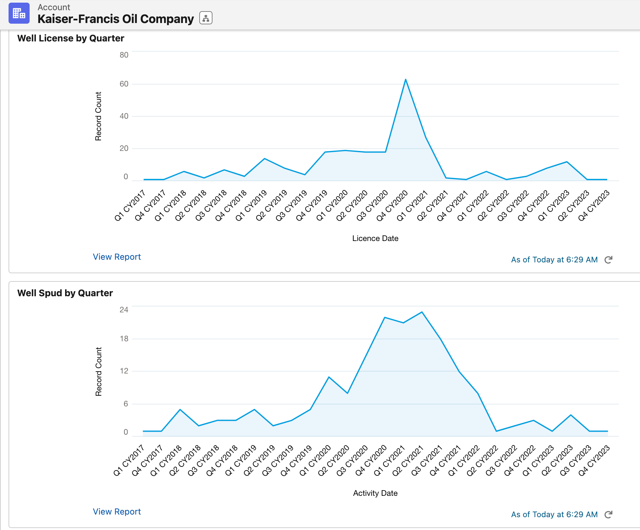Click Q1 CY2023 data point in License chart
Image resolution: width=640 pixels, height=530 pixels.
click(567, 162)
